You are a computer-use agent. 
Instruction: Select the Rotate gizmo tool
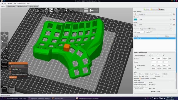coord(4,51)
